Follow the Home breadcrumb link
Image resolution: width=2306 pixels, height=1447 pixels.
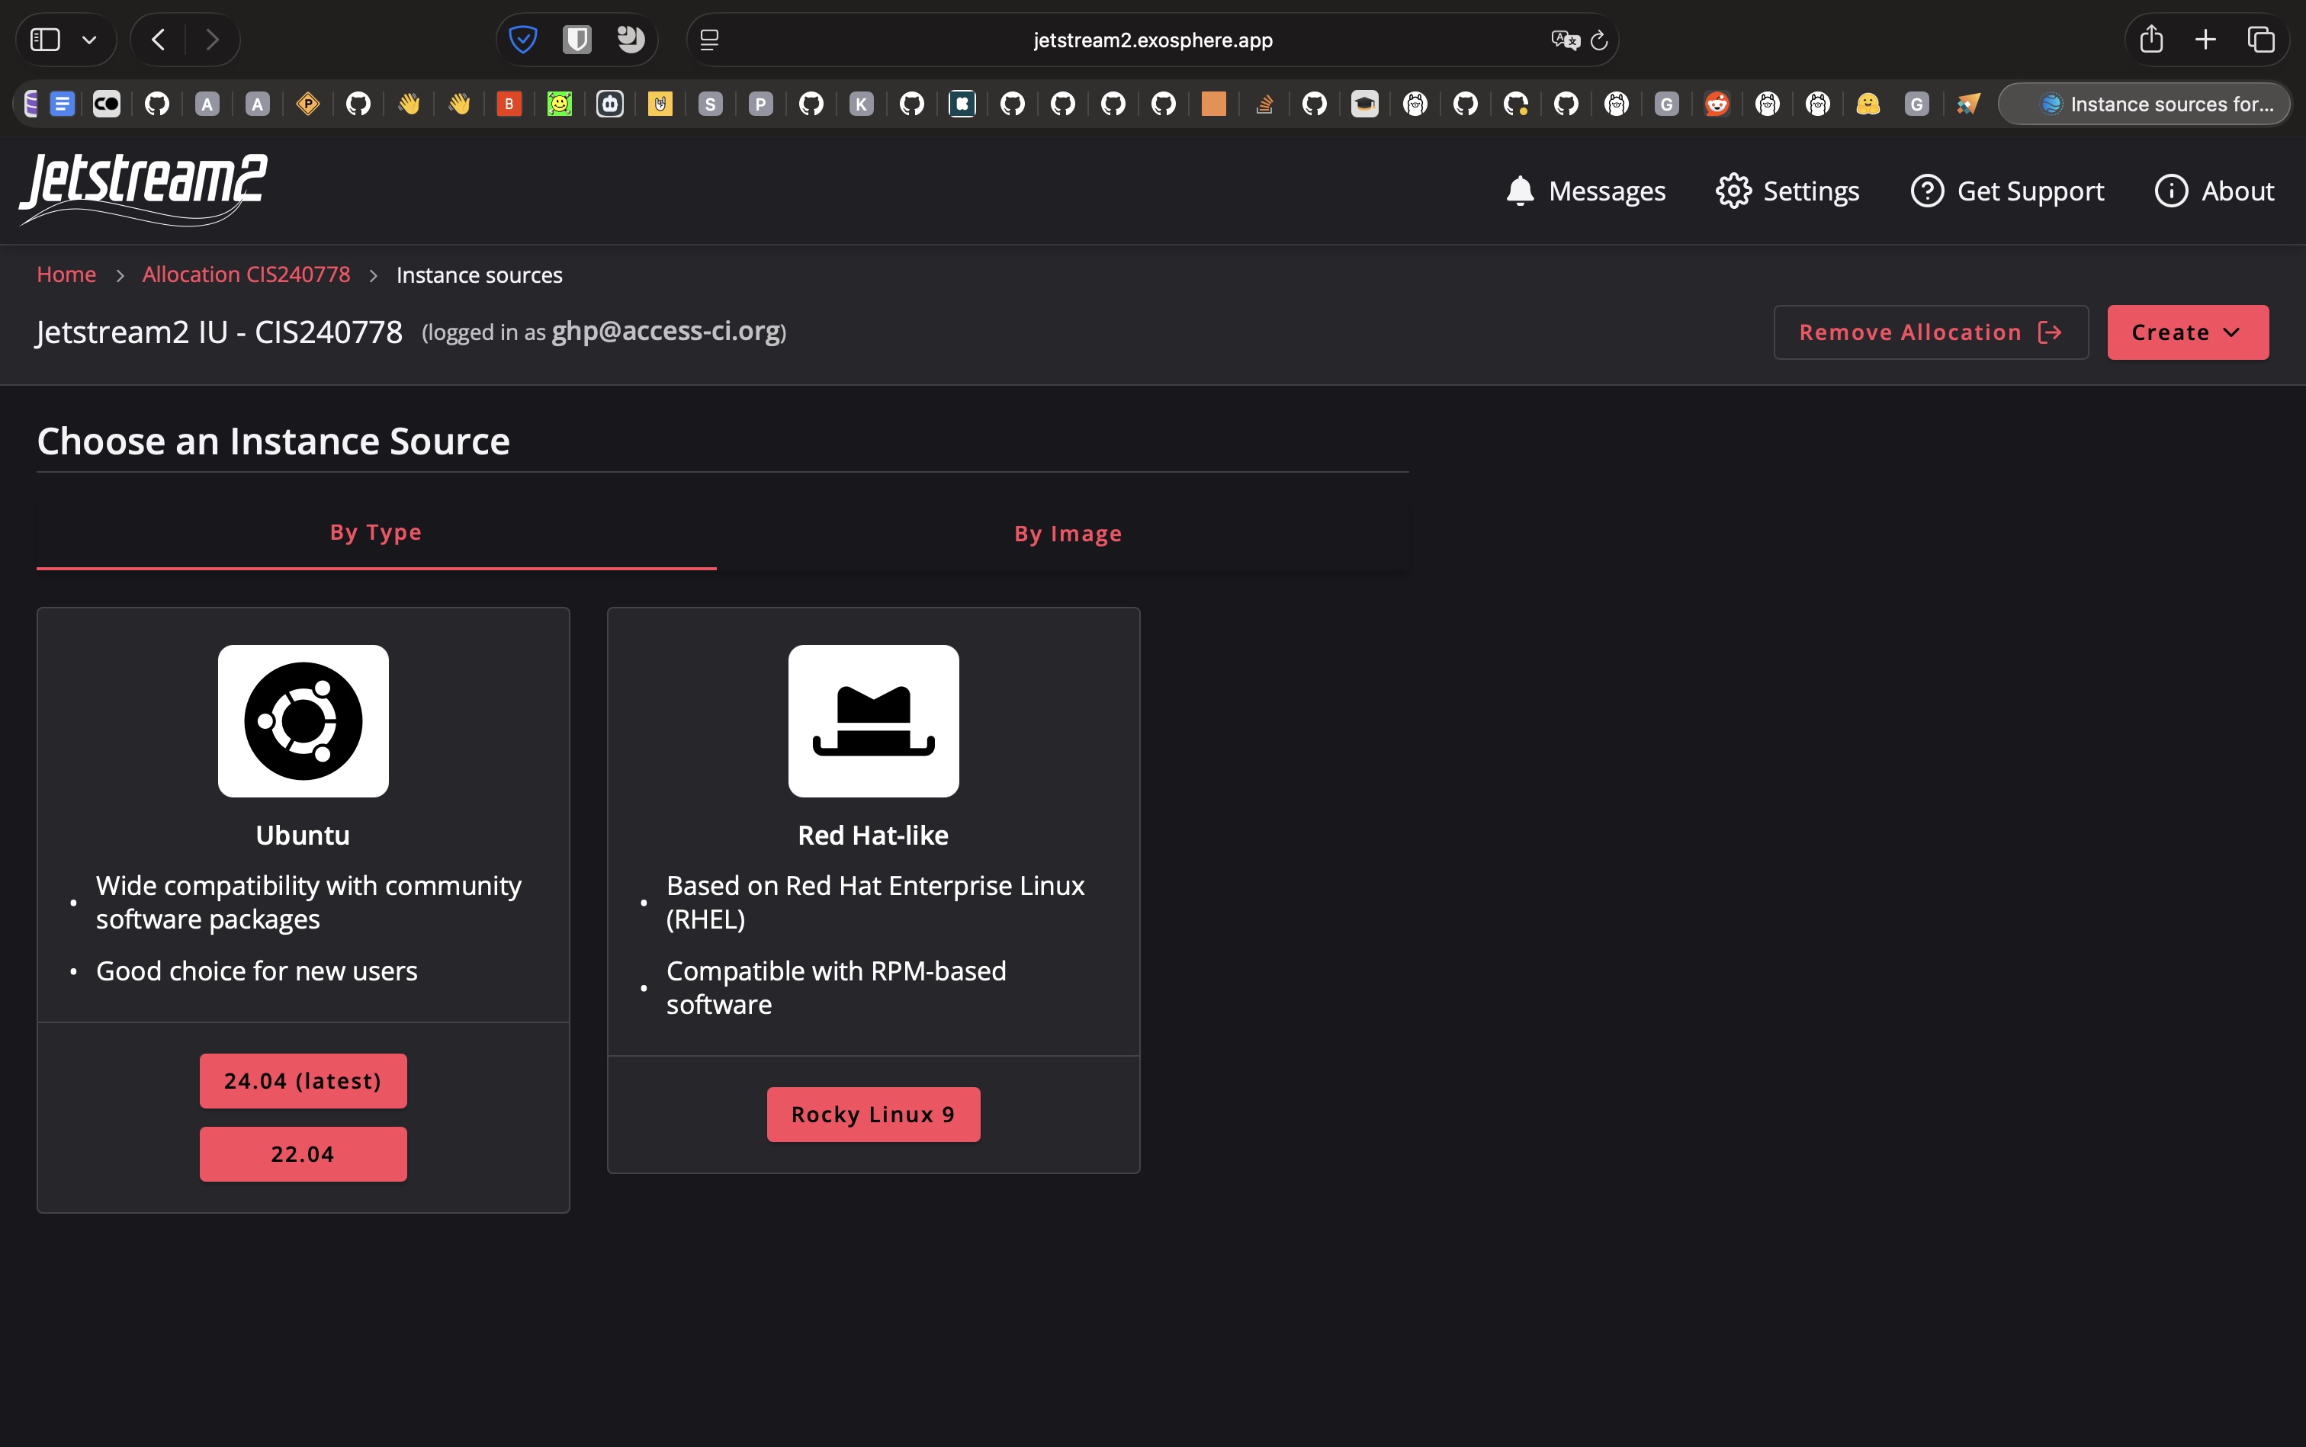(x=66, y=274)
